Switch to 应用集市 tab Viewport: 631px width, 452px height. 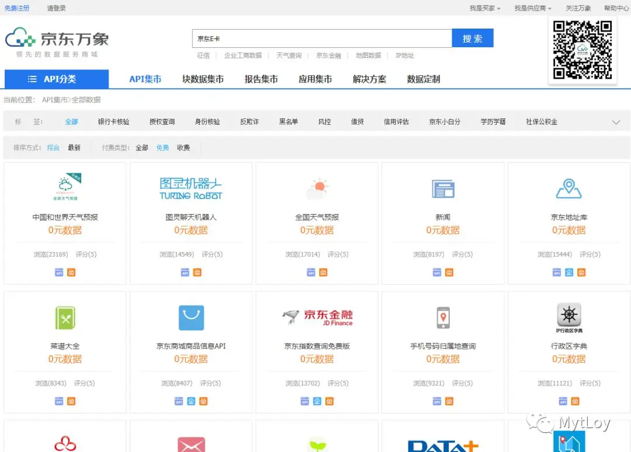pyautogui.click(x=315, y=79)
